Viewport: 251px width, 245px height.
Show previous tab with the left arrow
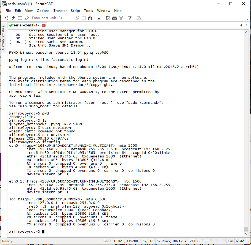click(x=241, y=25)
